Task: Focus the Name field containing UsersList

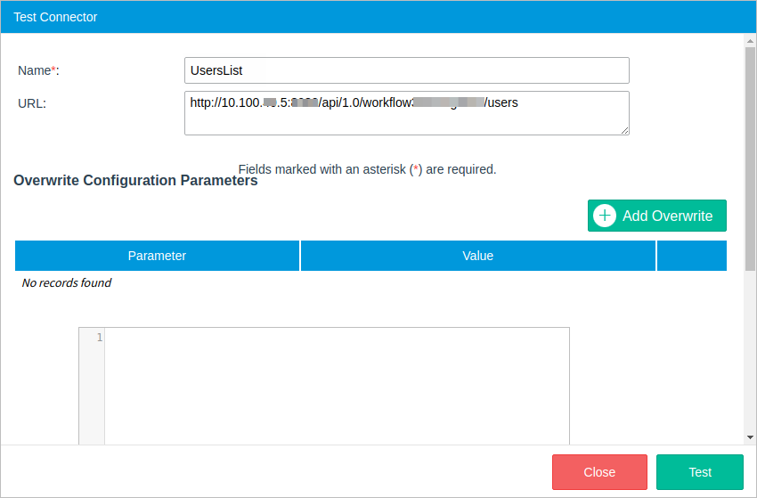Action: (x=406, y=70)
